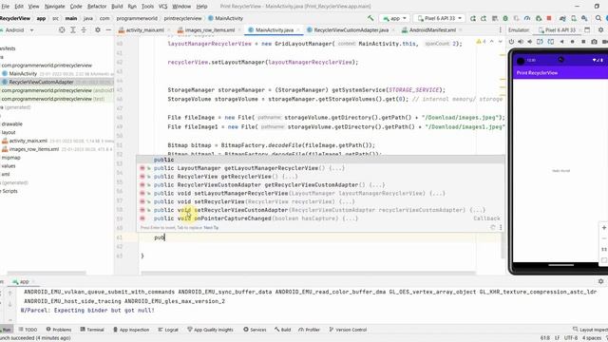Open the Build menu

pos(117,7)
